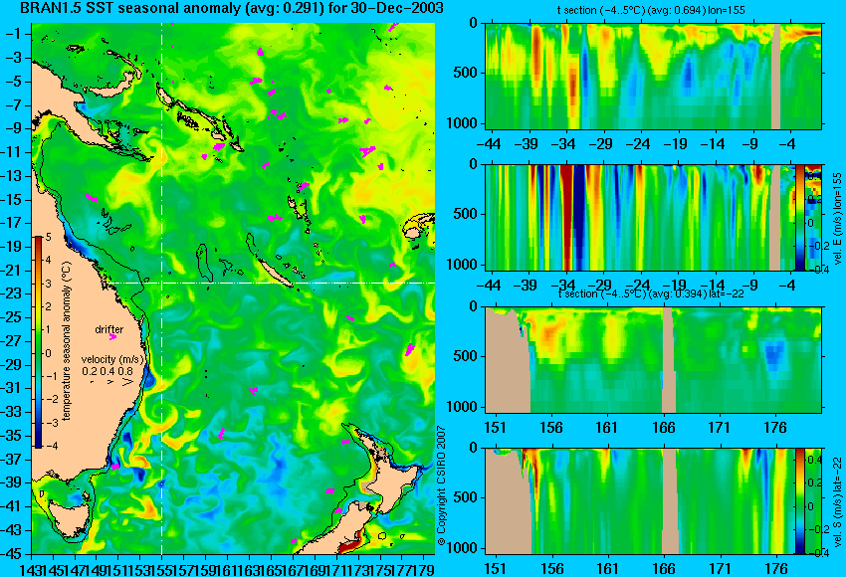Click '176' tick under the lat=-22 temperature section

click(x=776, y=428)
